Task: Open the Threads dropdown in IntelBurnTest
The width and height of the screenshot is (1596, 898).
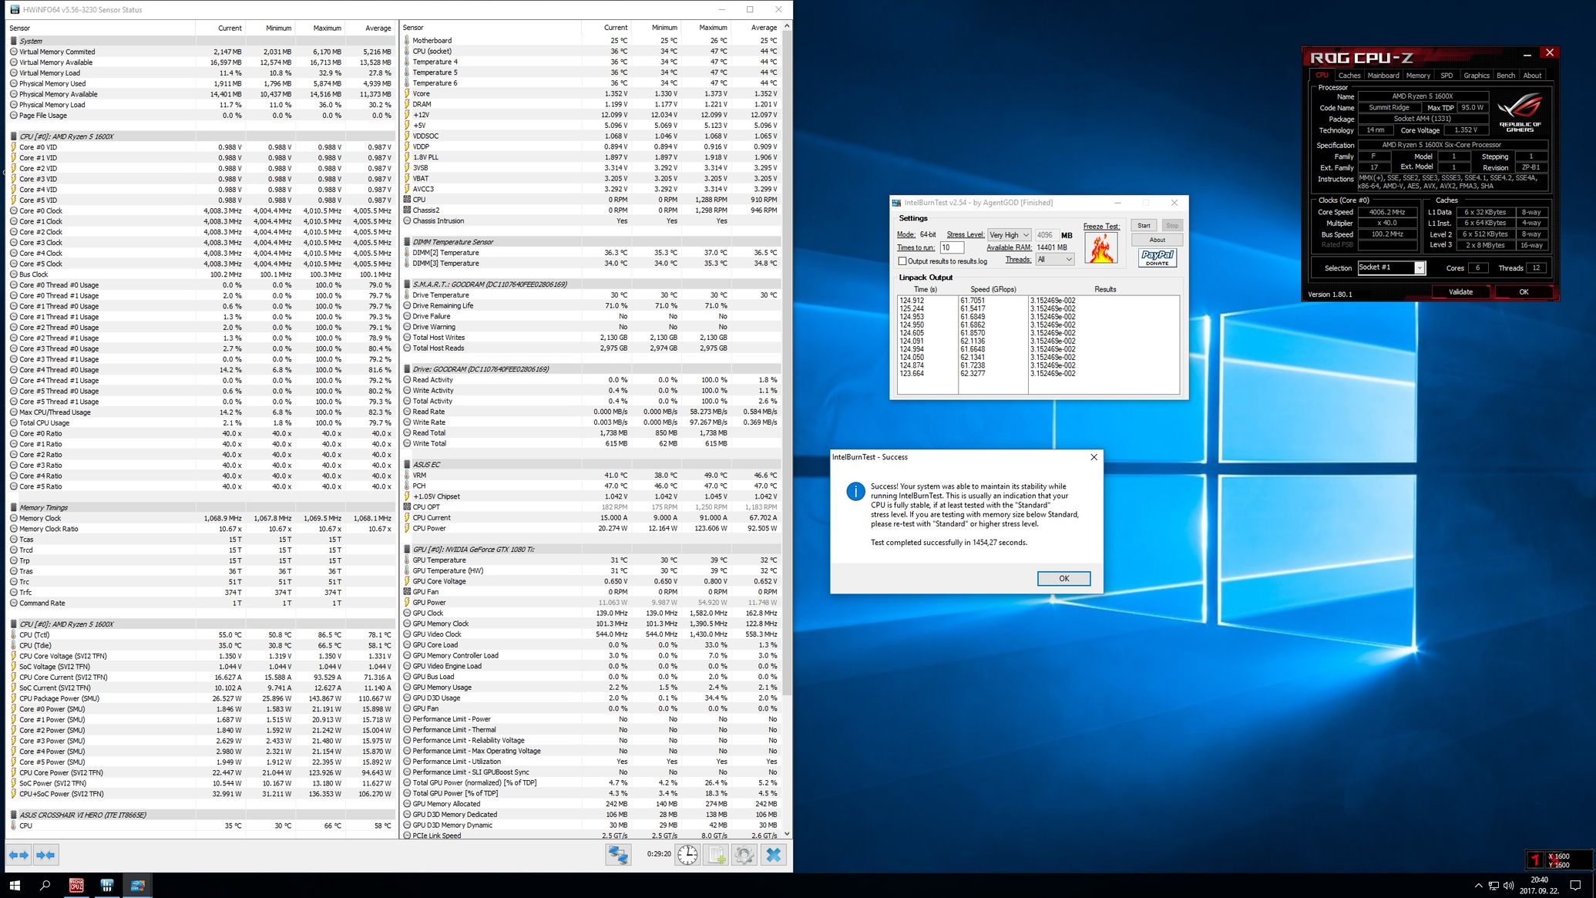Action: click(x=1054, y=260)
